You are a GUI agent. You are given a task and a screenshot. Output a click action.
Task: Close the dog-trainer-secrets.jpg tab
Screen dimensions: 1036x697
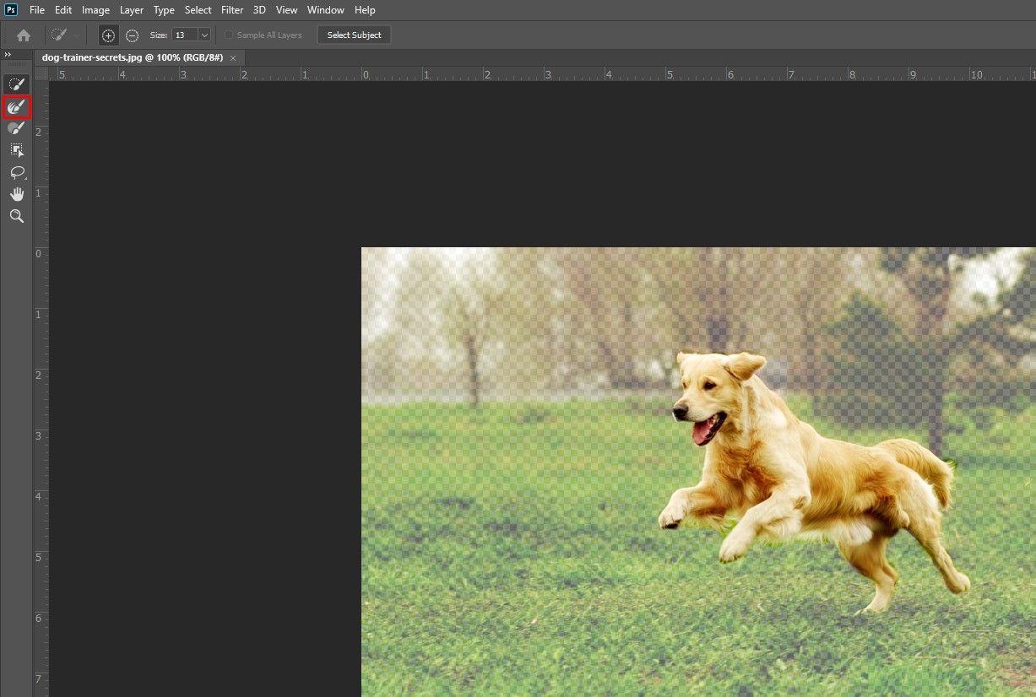coord(233,57)
